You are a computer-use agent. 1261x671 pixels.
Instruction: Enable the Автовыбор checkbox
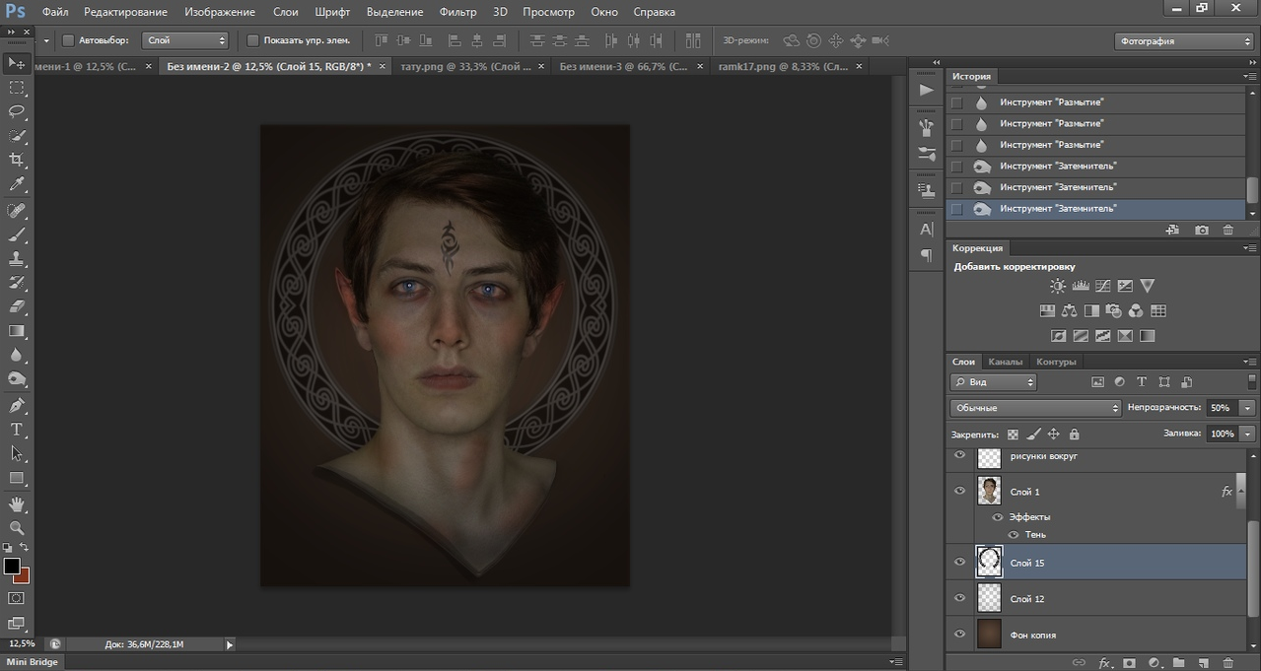point(68,40)
